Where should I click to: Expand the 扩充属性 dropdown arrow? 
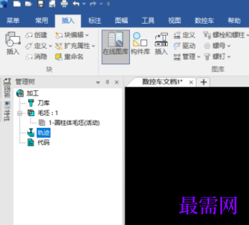point(93,46)
